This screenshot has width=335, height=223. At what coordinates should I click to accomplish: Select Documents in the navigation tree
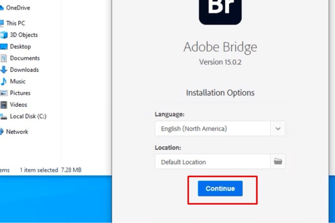pyautogui.click(x=25, y=58)
